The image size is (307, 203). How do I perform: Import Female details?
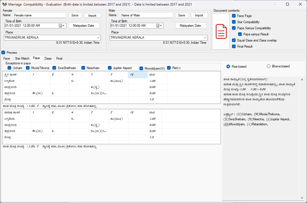coord(92,15)
